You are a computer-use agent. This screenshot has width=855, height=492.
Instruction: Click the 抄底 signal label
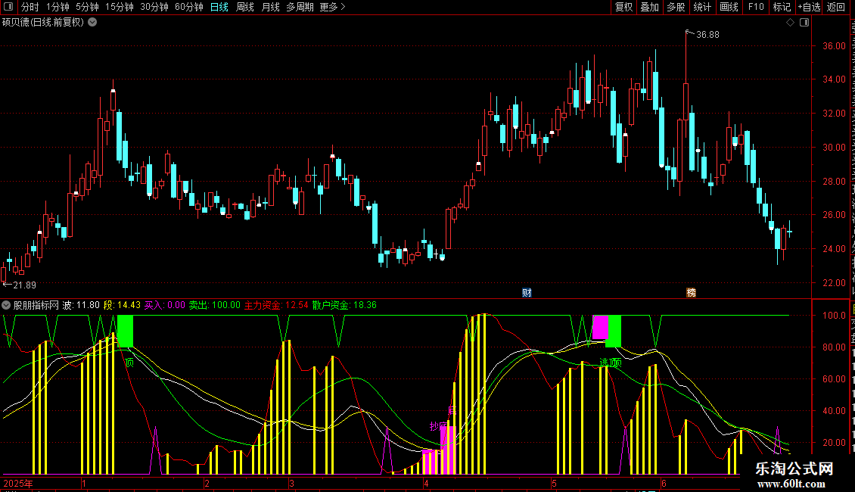(439, 426)
